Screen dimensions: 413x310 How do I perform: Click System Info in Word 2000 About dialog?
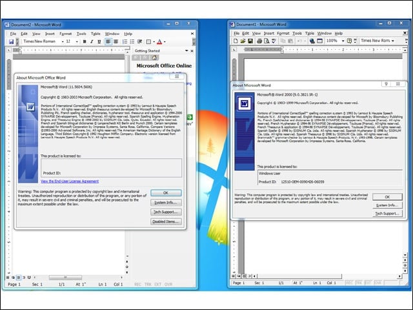click(x=387, y=205)
